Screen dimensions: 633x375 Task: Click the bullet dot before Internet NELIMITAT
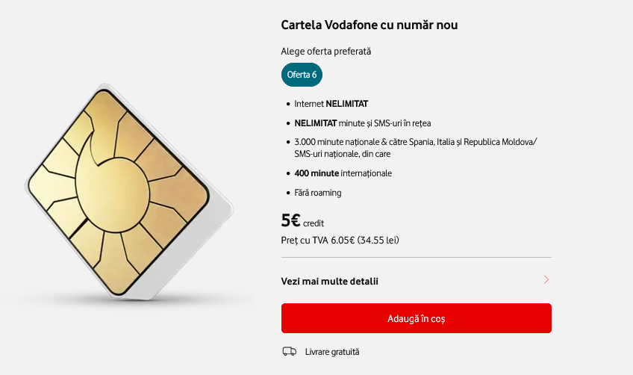[x=288, y=104]
